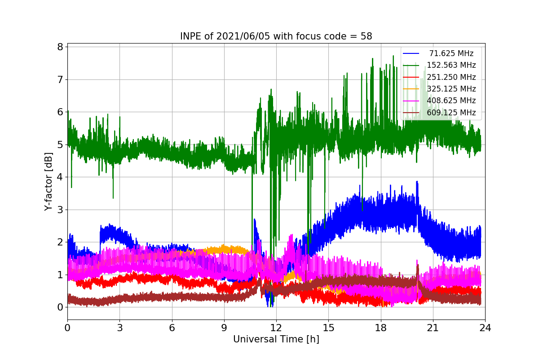Click the 325.125 MHz legend label
Screen dimensions: 539x359
click(x=451, y=89)
